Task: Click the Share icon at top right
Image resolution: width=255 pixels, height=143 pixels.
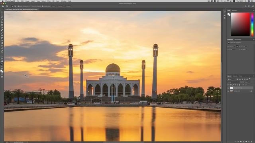Action: (x=253, y=6)
